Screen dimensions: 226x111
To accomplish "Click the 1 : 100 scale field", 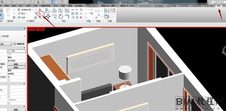I will point(17,51).
